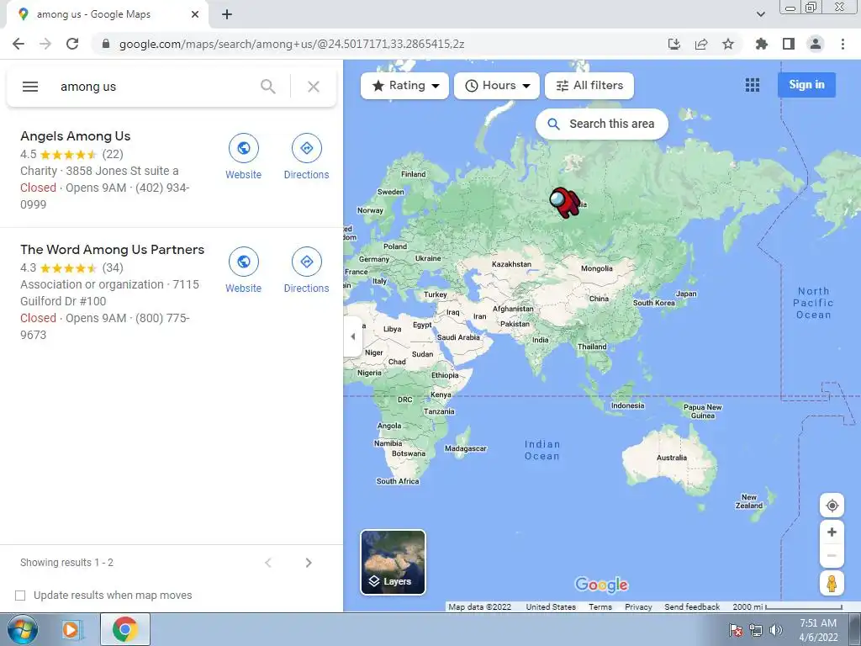Click the Showing results 1 - 2 text
Image resolution: width=861 pixels, height=646 pixels.
click(66, 563)
